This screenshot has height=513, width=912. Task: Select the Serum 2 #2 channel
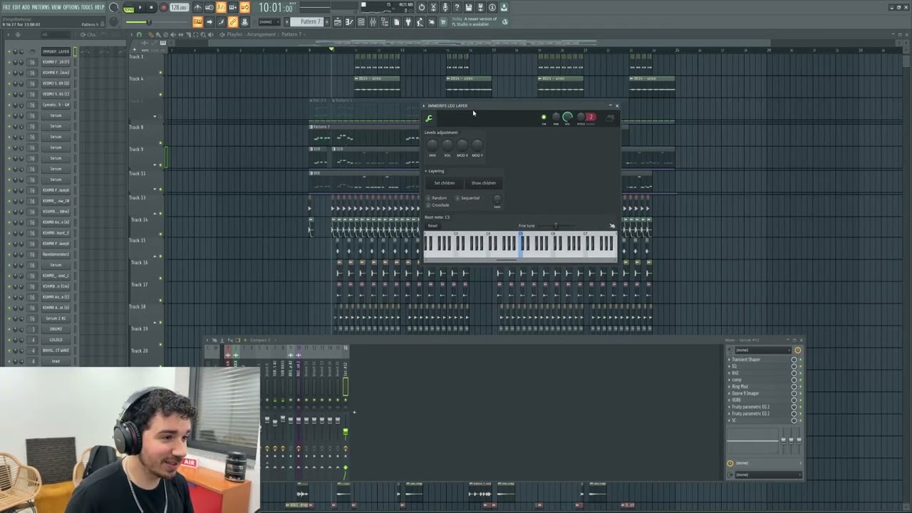click(56, 318)
